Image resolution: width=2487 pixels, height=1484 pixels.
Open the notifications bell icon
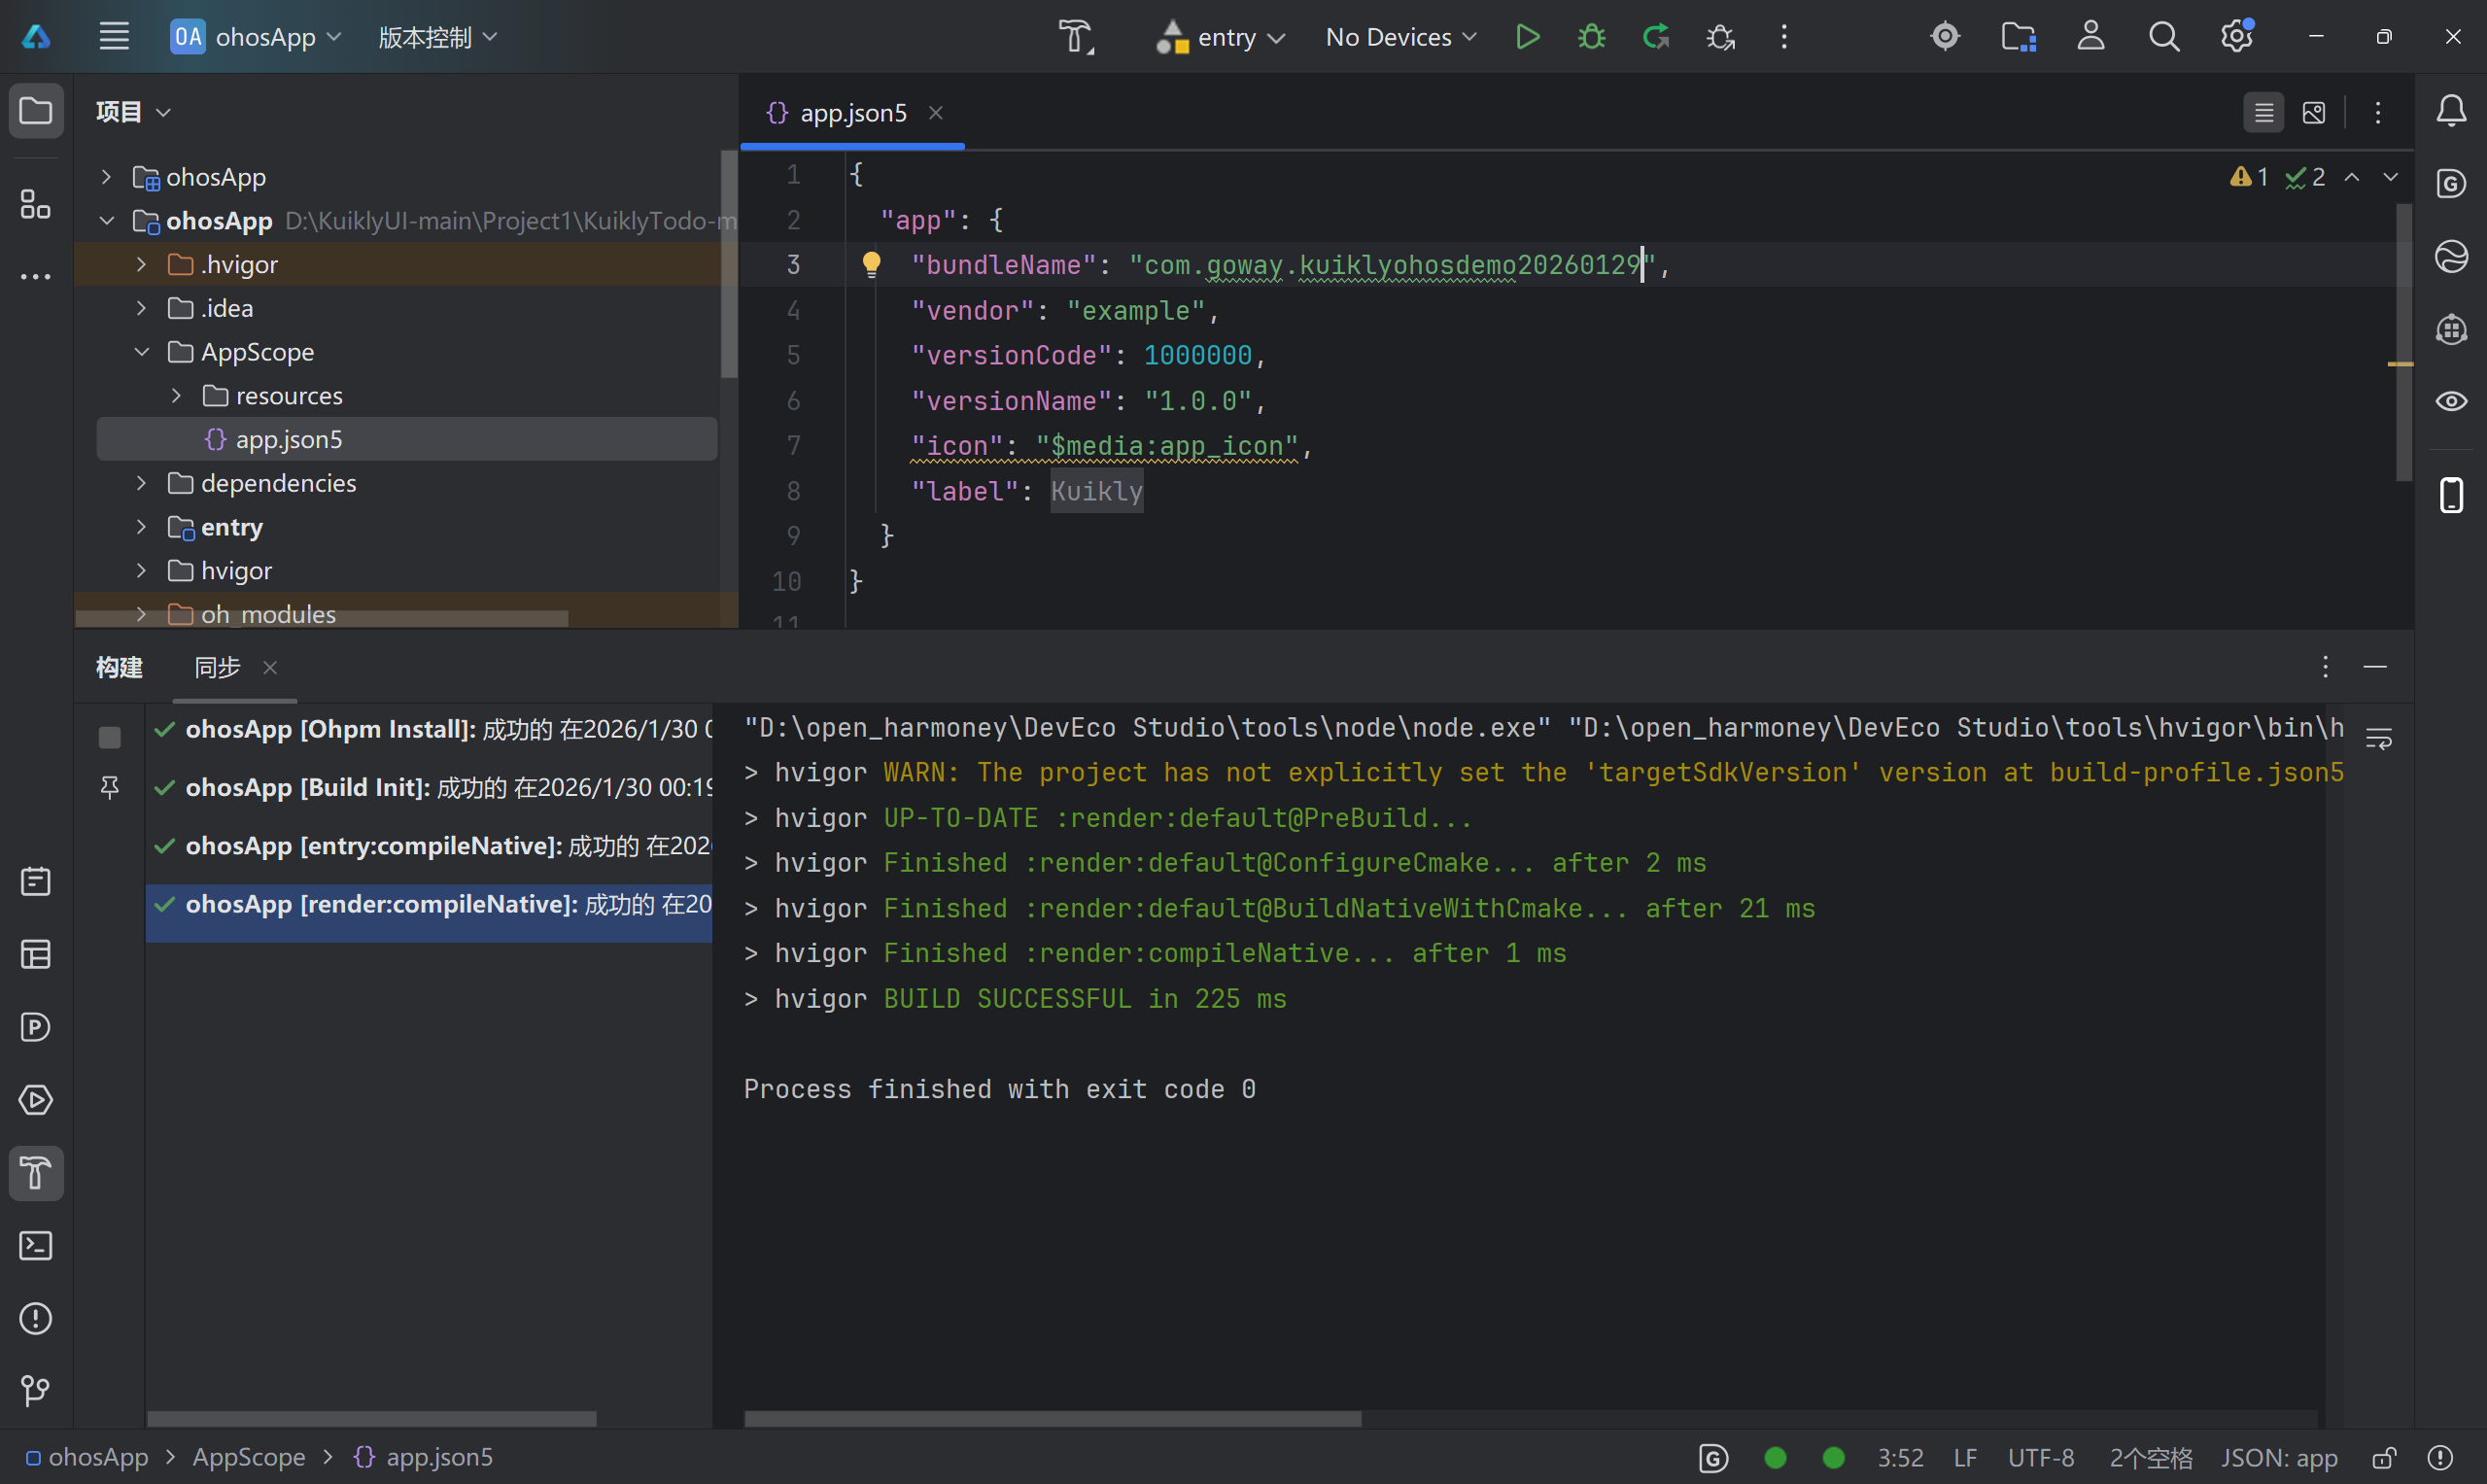pyautogui.click(x=2451, y=111)
